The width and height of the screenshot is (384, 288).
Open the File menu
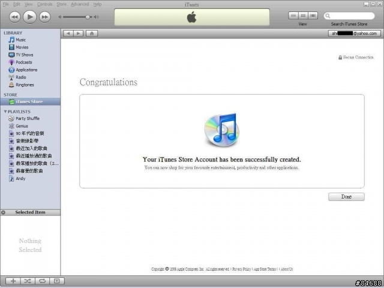[x=5, y=4]
